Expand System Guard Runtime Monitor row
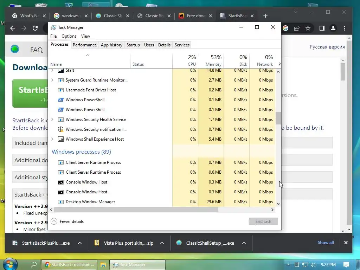The width and height of the screenshot is (360, 270). tap(52, 80)
